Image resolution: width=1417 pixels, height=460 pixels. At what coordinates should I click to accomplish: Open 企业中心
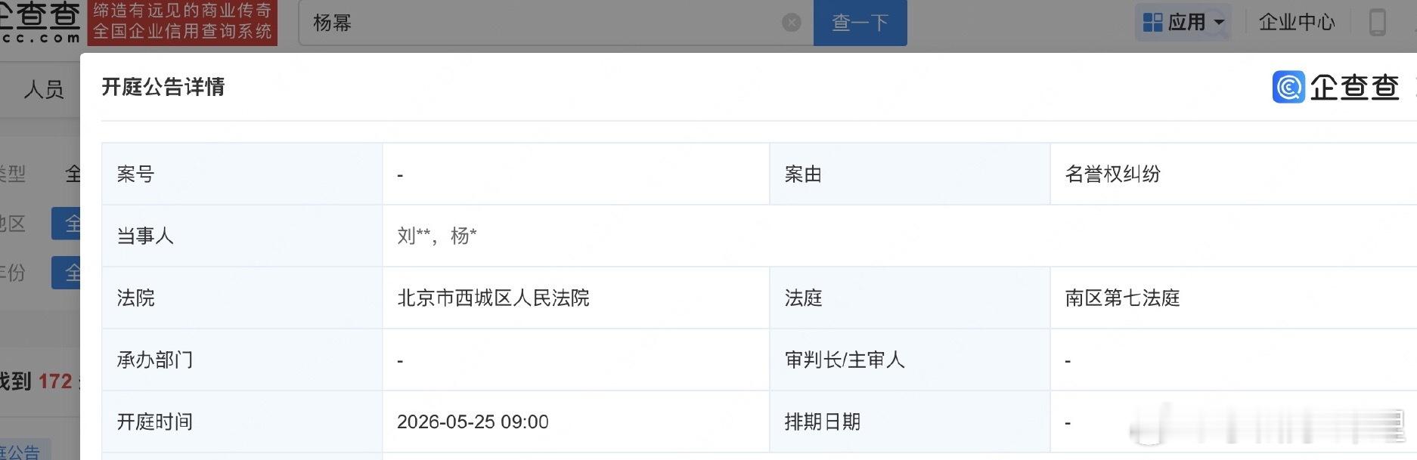1296,23
